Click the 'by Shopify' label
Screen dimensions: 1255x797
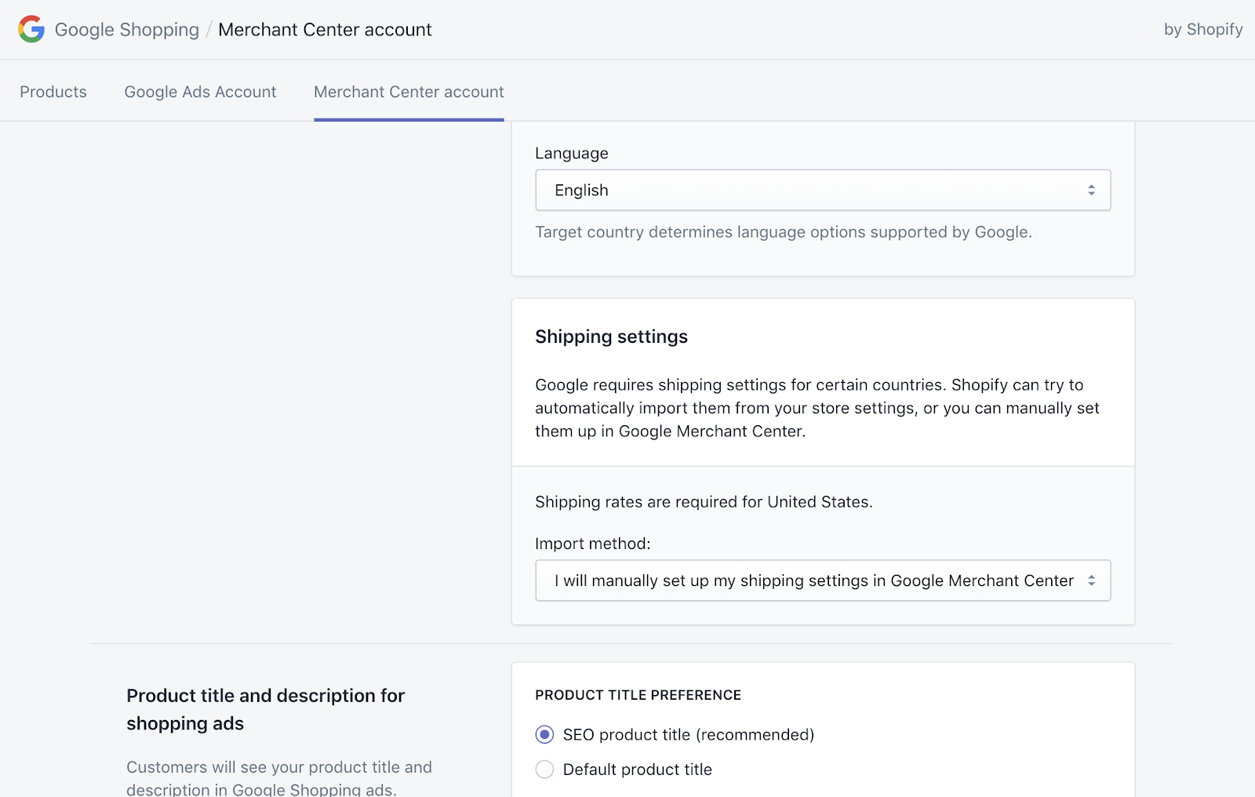pyautogui.click(x=1203, y=30)
